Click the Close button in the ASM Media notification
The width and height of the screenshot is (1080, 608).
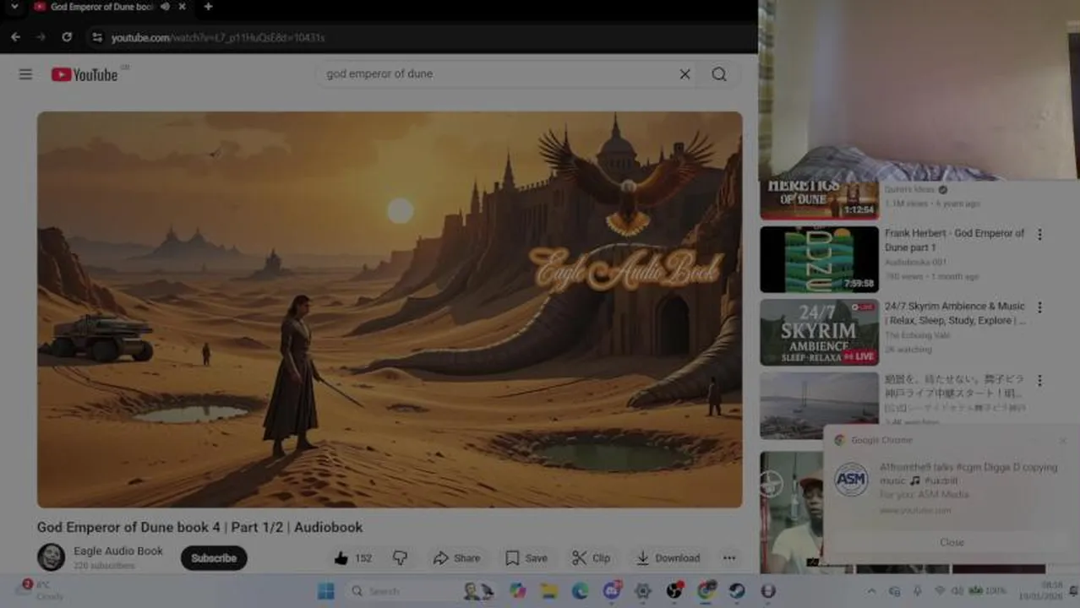click(x=952, y=542)
